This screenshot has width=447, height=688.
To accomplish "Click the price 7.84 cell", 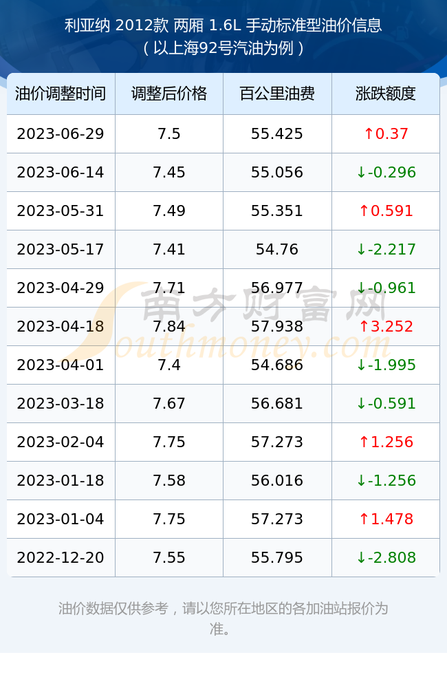I will tap(169, 326).
